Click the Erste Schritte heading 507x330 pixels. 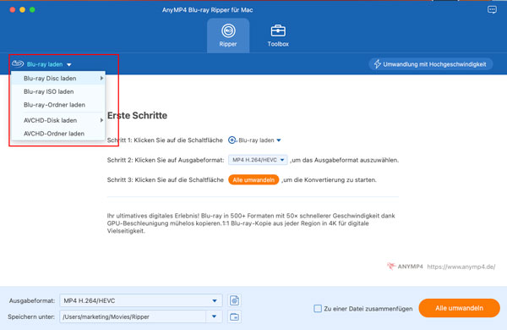[137, 116]
